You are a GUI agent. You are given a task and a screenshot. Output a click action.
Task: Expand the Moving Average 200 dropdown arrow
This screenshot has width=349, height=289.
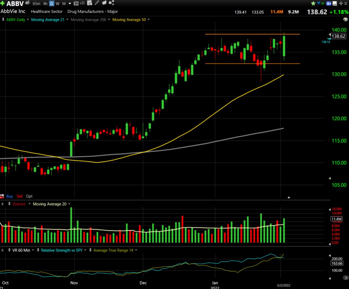click(109, 20)
